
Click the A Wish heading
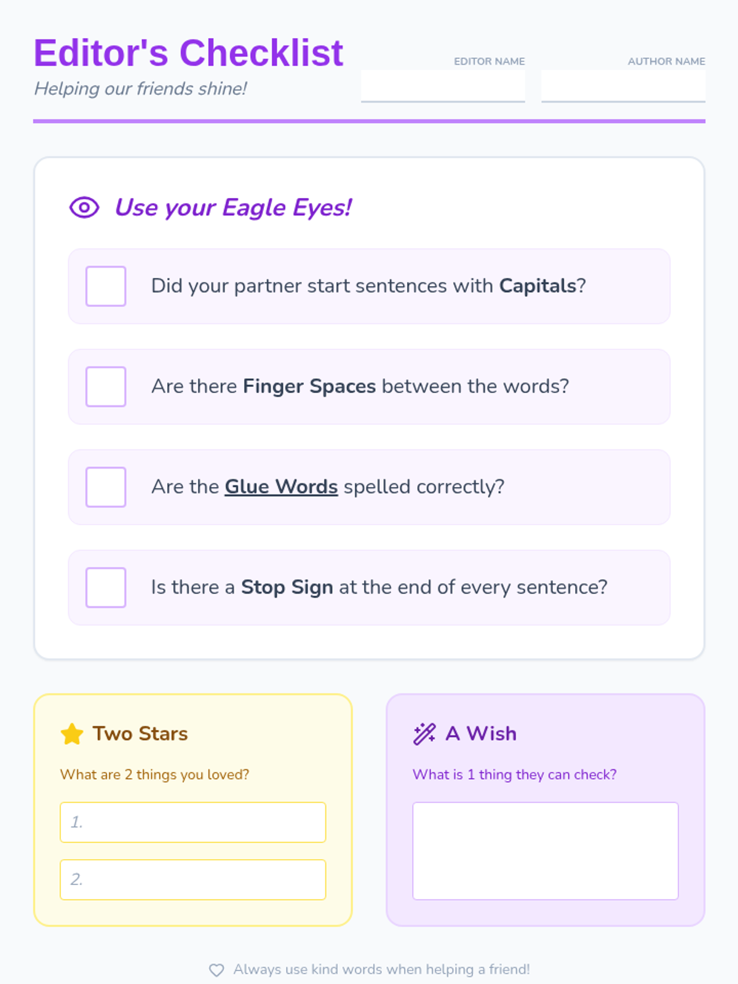coord(481,734)
